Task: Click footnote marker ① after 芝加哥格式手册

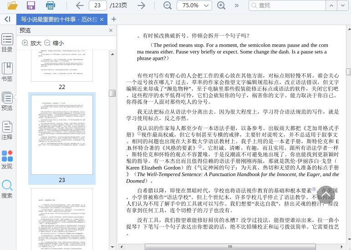Action: coord(139,134)
